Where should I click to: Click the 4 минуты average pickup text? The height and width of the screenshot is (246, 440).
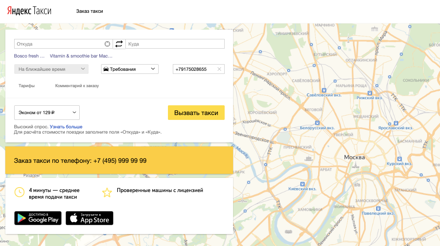tap(54, 194)
